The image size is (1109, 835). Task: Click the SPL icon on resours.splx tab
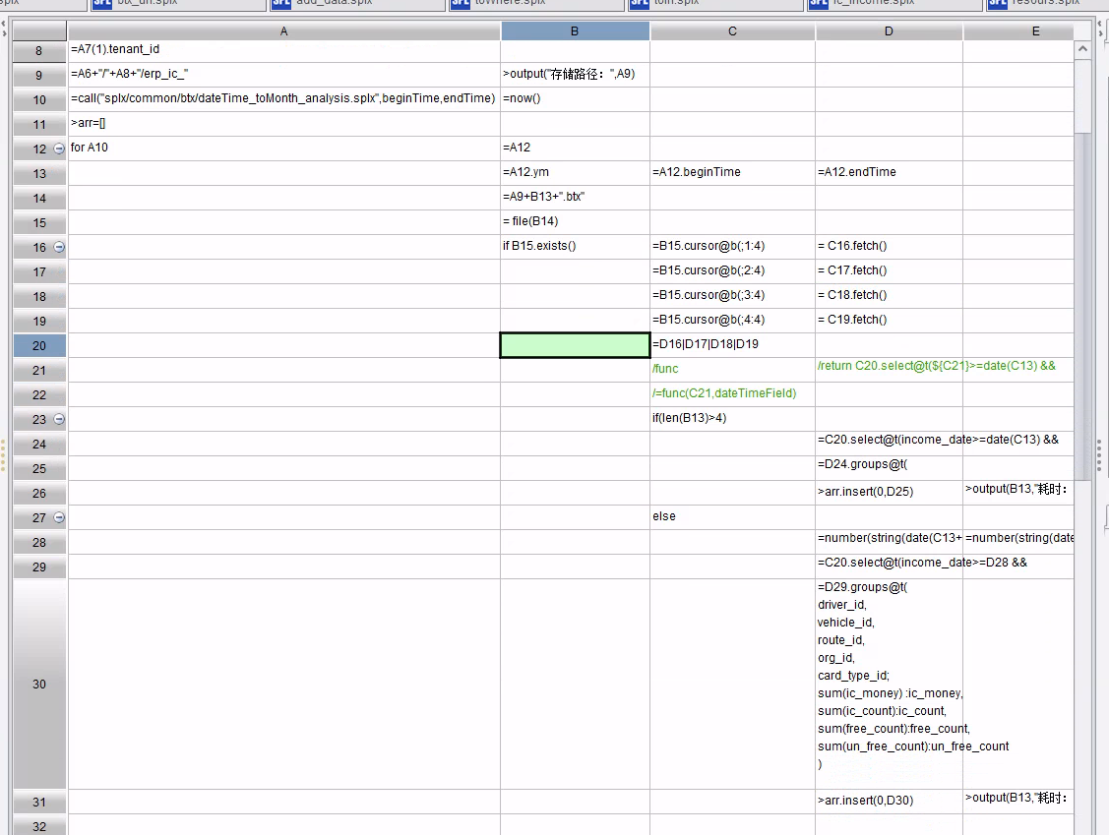point(997,3)
